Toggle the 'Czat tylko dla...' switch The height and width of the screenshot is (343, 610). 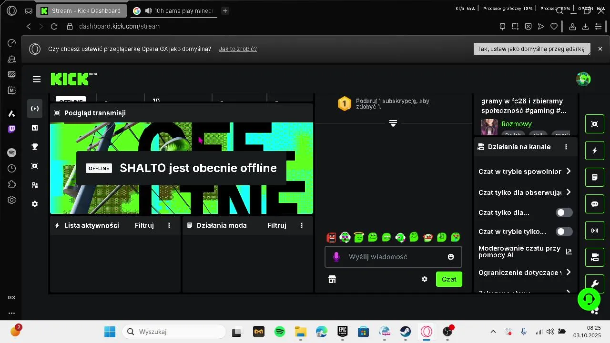click(x=564, y=212)
